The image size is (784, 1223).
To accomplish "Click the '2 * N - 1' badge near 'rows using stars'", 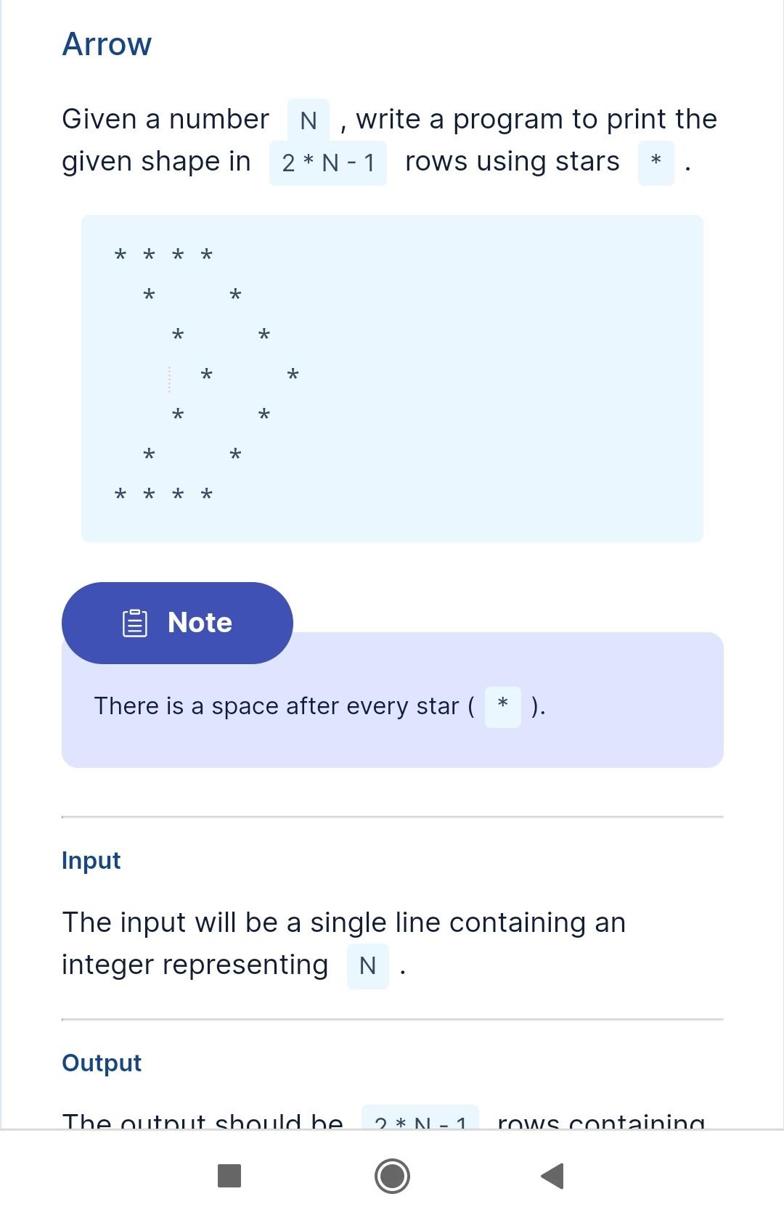I will click(x=327, y=162).
